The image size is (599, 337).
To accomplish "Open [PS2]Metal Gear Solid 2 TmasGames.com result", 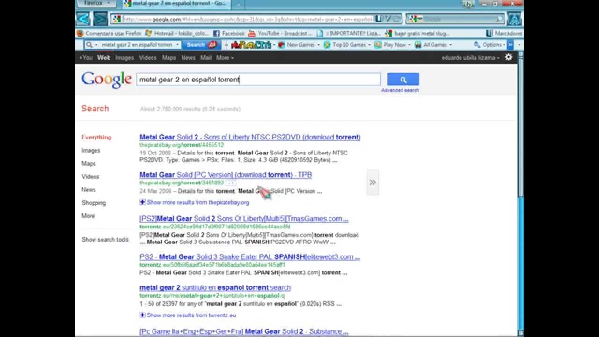I will point(244,219).
